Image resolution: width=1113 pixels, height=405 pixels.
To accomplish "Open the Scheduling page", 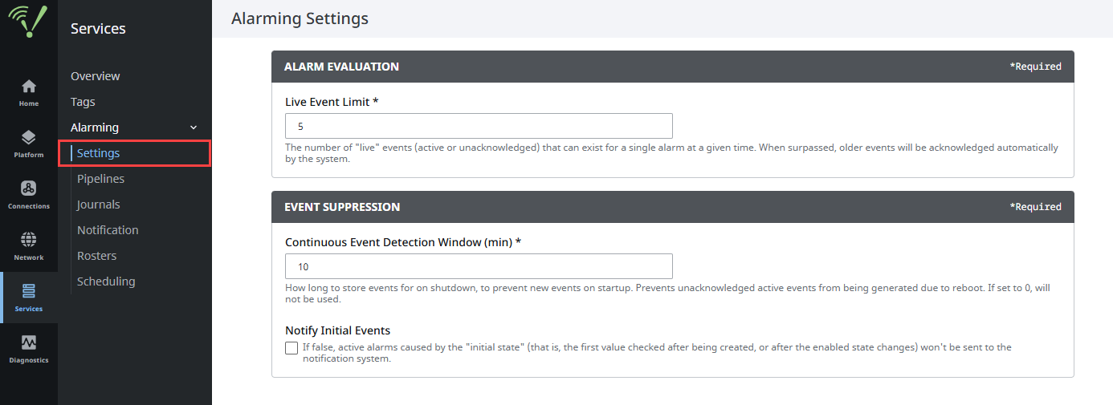I will (x=106, y=281).
